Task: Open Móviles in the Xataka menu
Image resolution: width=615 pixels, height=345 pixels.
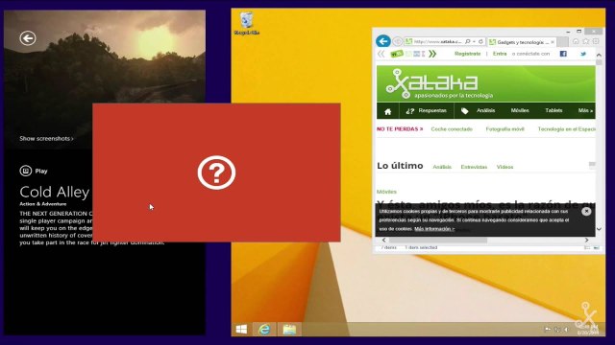Action: 520,111
